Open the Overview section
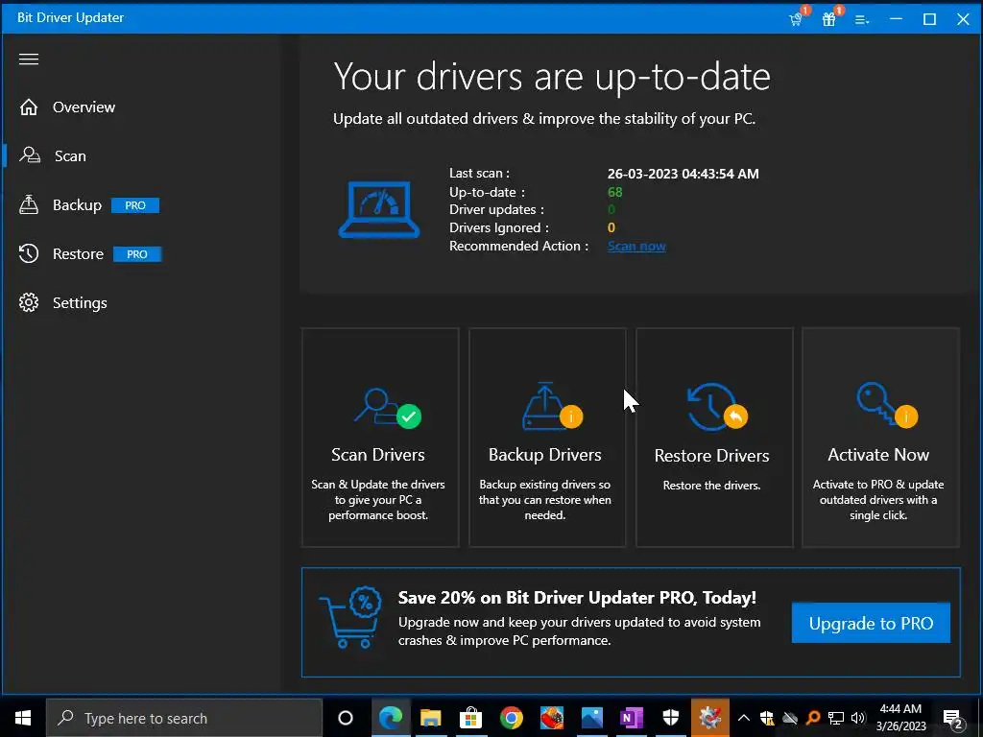This screenshot has width=983, height=737. (x=84, y=107)
